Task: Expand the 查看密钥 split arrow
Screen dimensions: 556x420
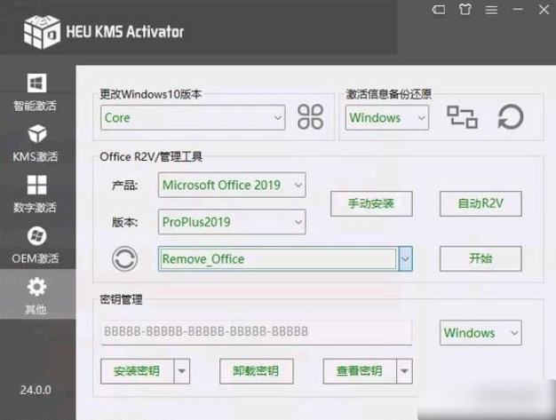Action: click(404, 371)
